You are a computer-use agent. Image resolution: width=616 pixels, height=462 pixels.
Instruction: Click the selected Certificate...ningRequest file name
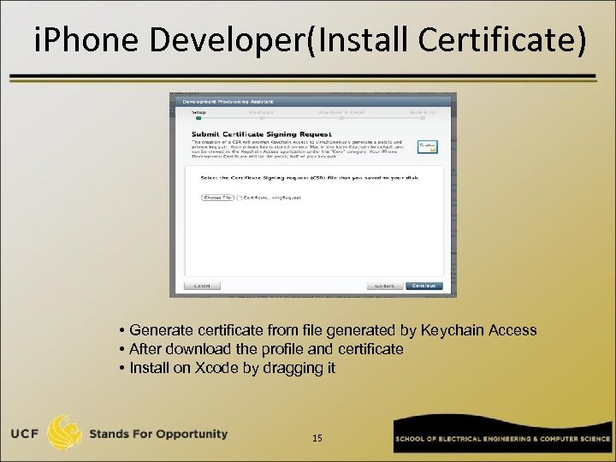[272, 198]
